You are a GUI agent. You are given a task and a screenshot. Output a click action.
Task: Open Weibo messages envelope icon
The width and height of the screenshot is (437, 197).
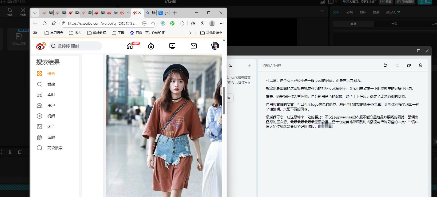194,46
